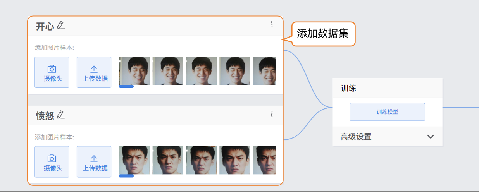Click 上传数据 button in 愤怒 class
Viewport: 479px width, 192px height.
click(94, 162)
